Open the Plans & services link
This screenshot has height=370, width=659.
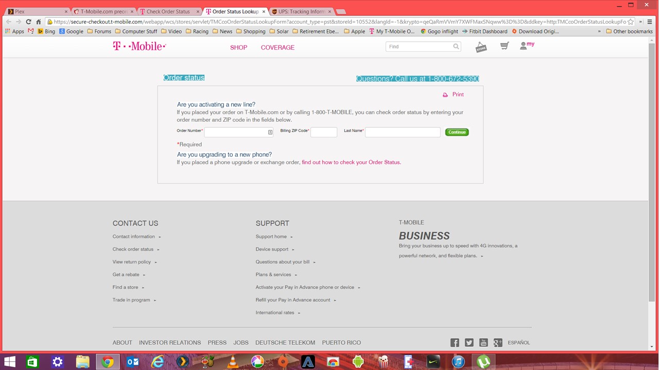pyautogui.click(x=273, y=274)
